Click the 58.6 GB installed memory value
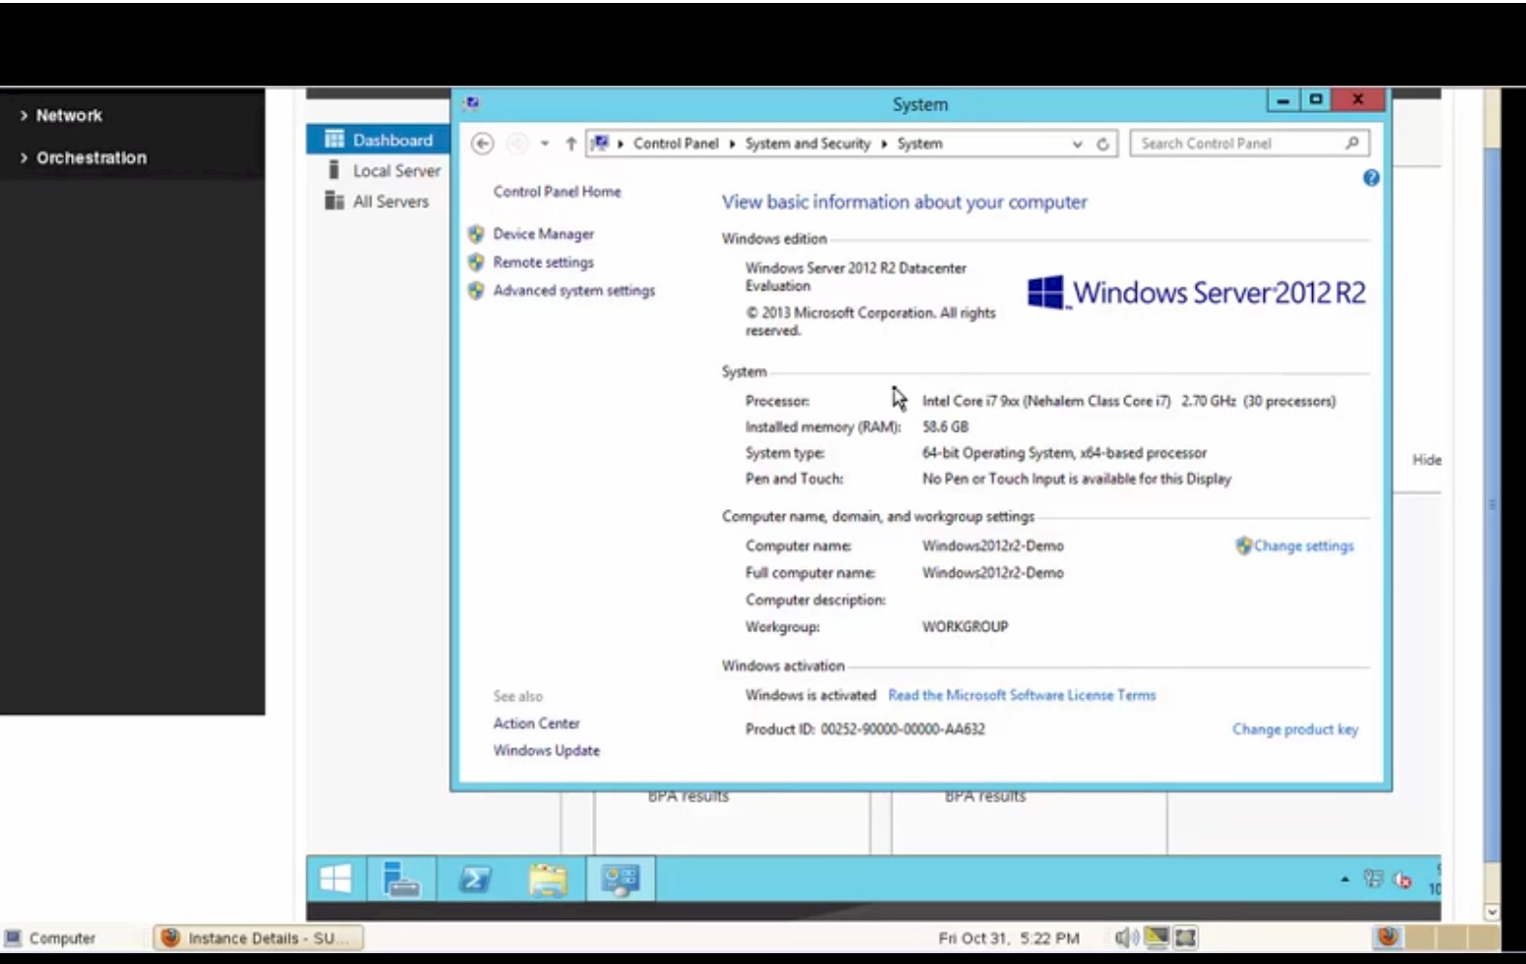Viewport: 1526px width, 964px height. [x=945, y=427]
